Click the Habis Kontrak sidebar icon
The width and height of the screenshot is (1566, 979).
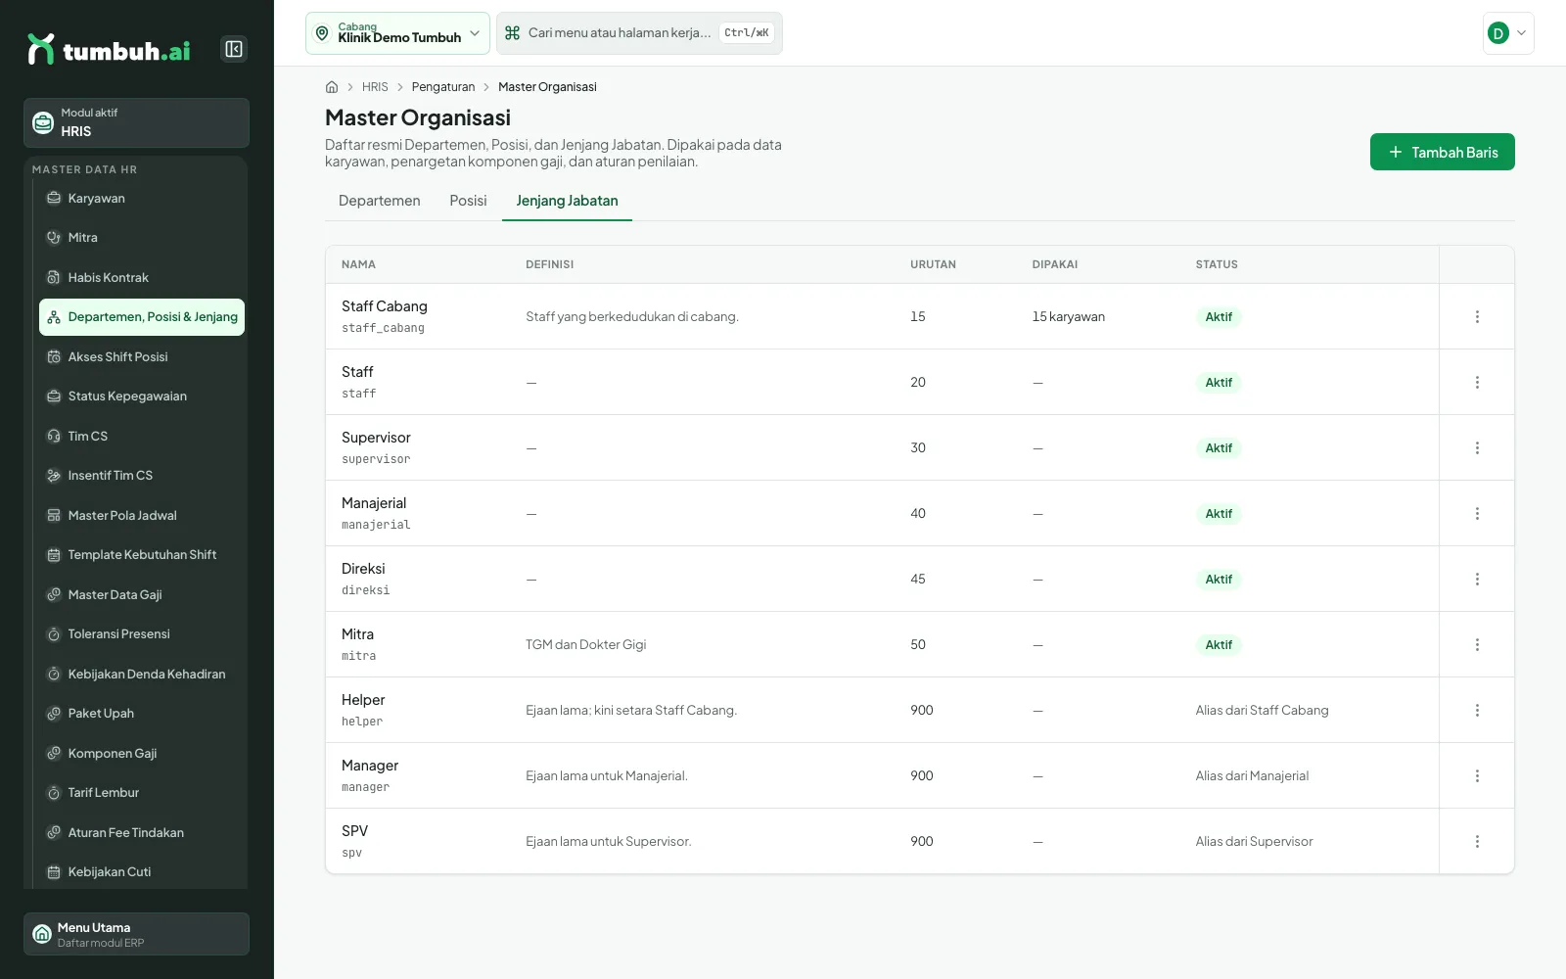coord(54,278)
